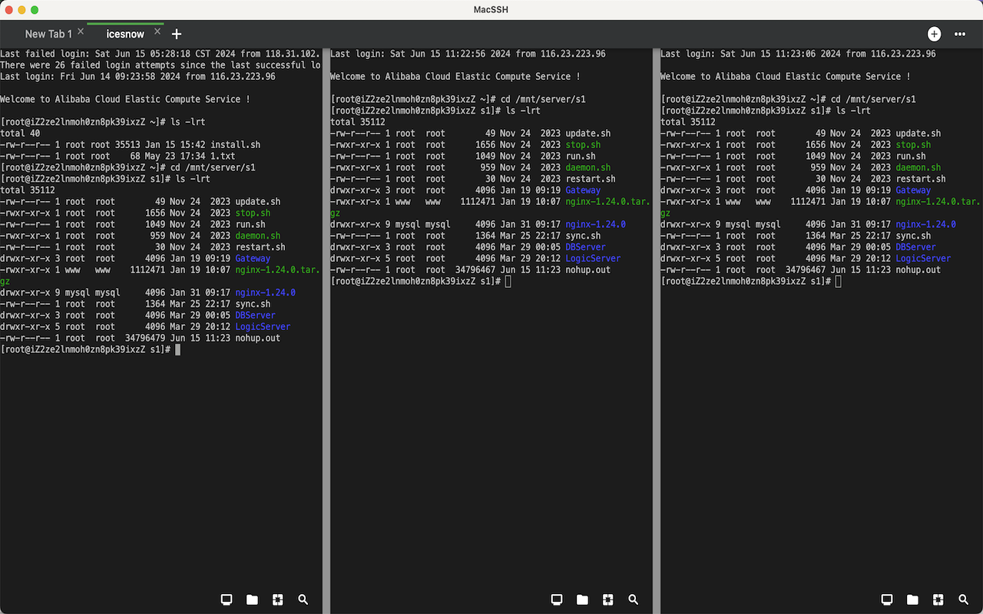Viewport: 983px width, 614px height.
Task: Click DBServer directory in the middle pane
Action: [585, 247]
